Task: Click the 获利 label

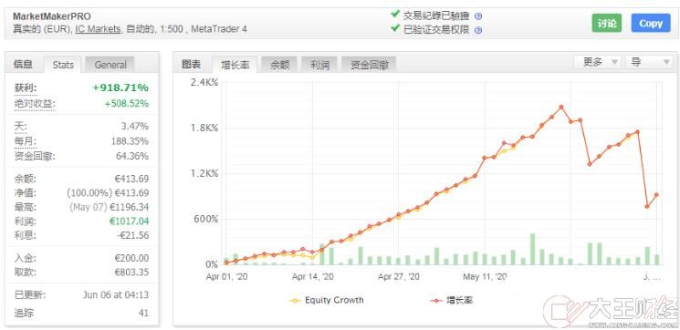Action: coord(26,88)
